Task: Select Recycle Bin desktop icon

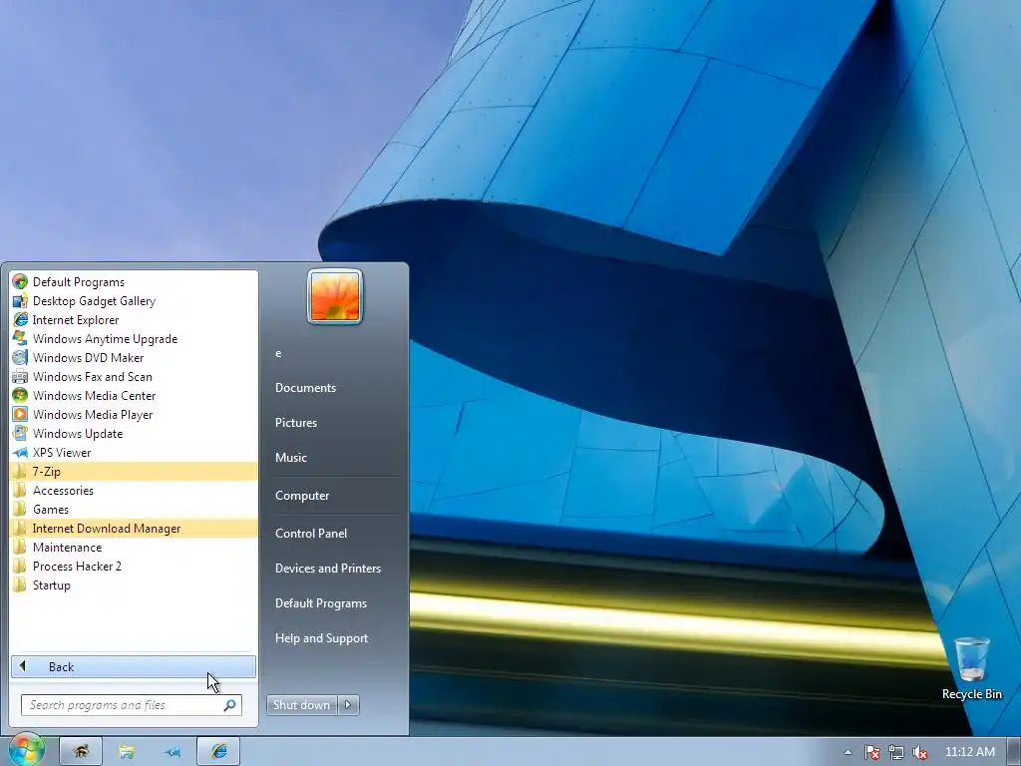Action: coord(972,669)
